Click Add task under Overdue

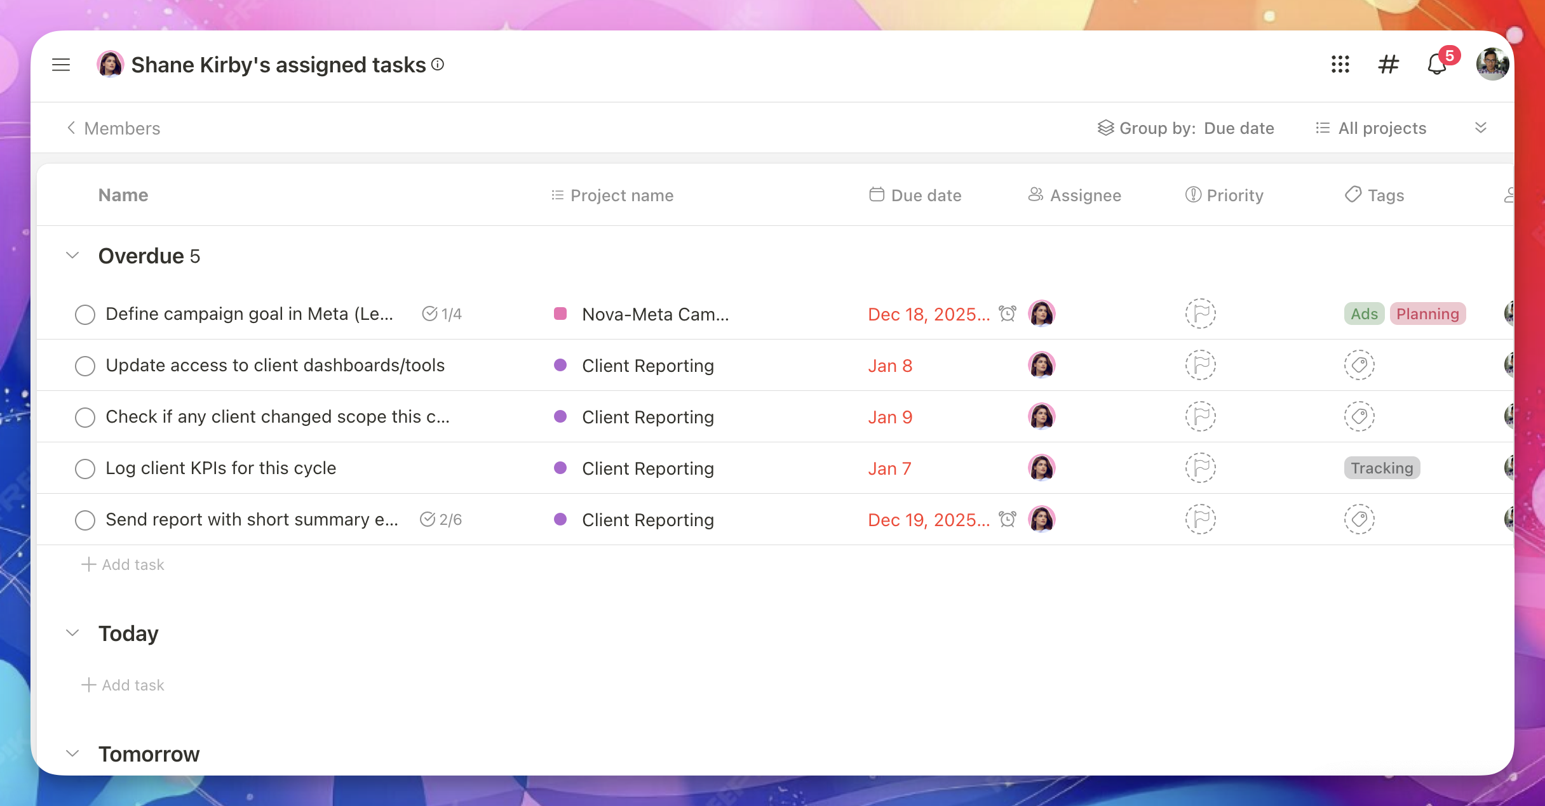click(123, 564)
